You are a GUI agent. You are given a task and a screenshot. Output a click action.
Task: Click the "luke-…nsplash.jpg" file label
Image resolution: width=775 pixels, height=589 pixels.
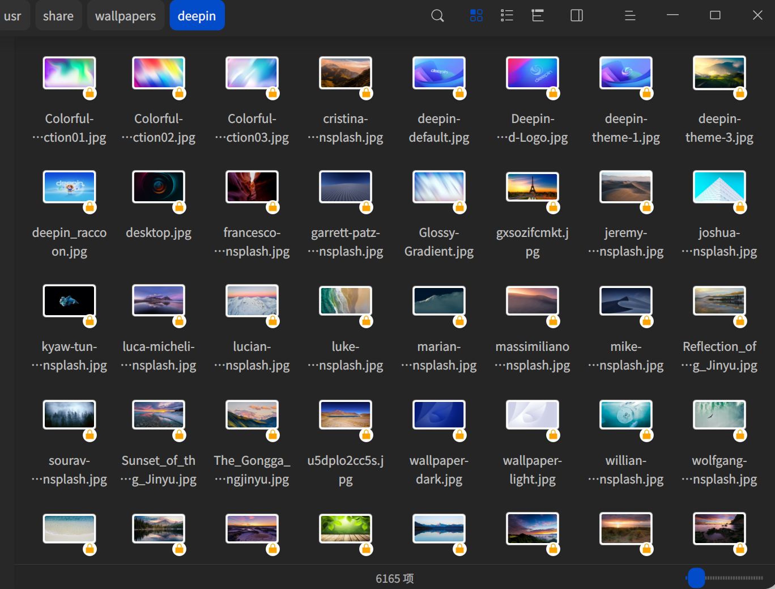click(x=346, y=356)
